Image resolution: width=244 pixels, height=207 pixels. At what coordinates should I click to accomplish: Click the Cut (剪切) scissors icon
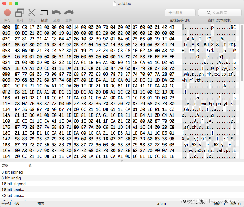click(32, 13)
